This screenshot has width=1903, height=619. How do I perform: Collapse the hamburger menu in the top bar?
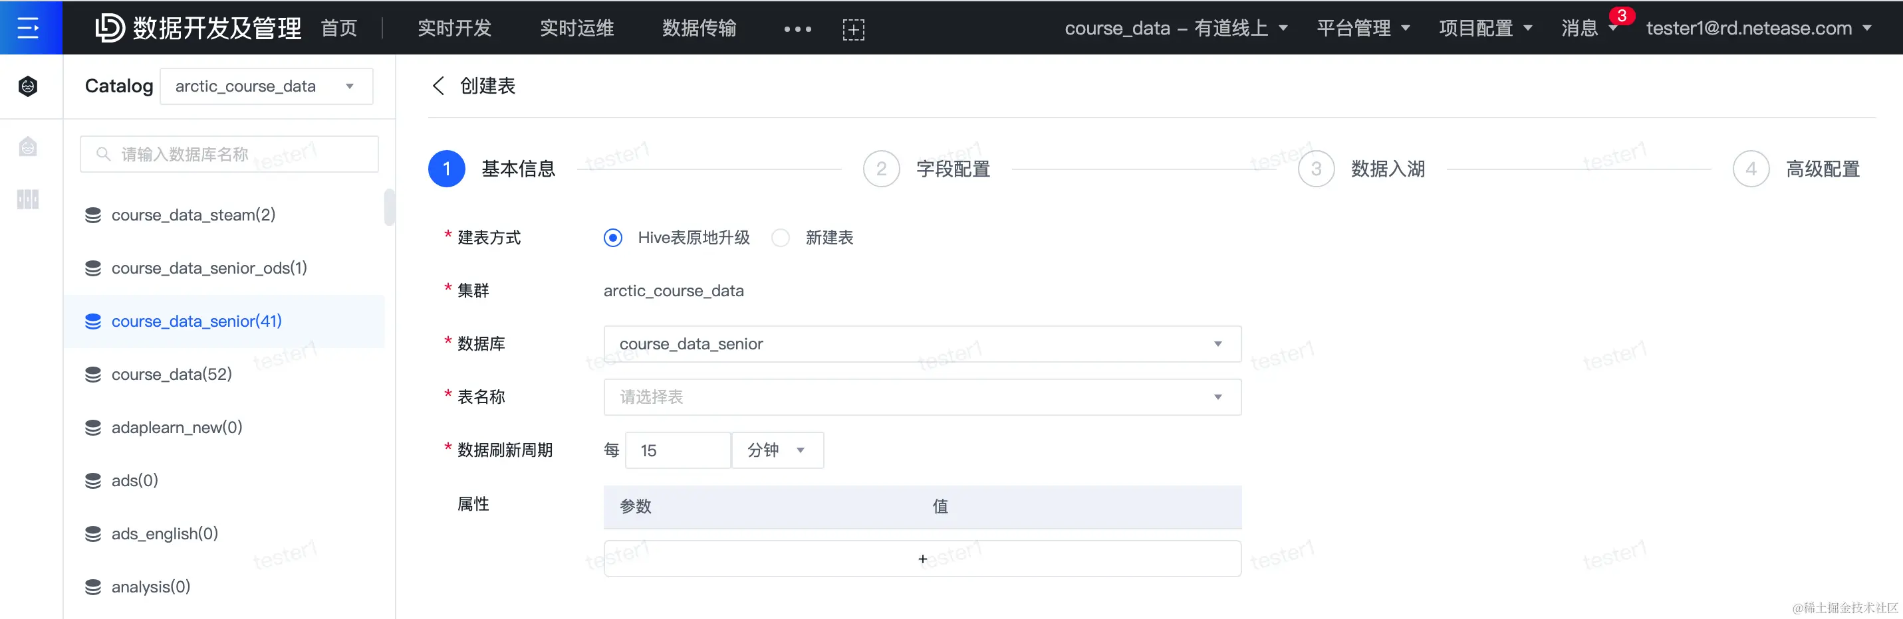tap(28, 28)
